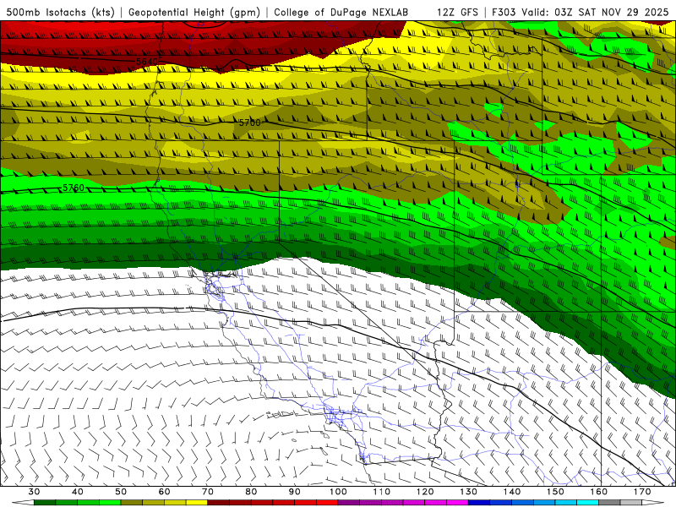Click the 40 label on the color scale

(77, 492)
